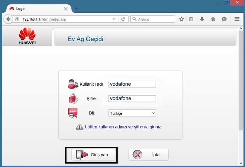Click the İptal button
The height and width of the screenshot is (167, 245).
coord(148,155)
